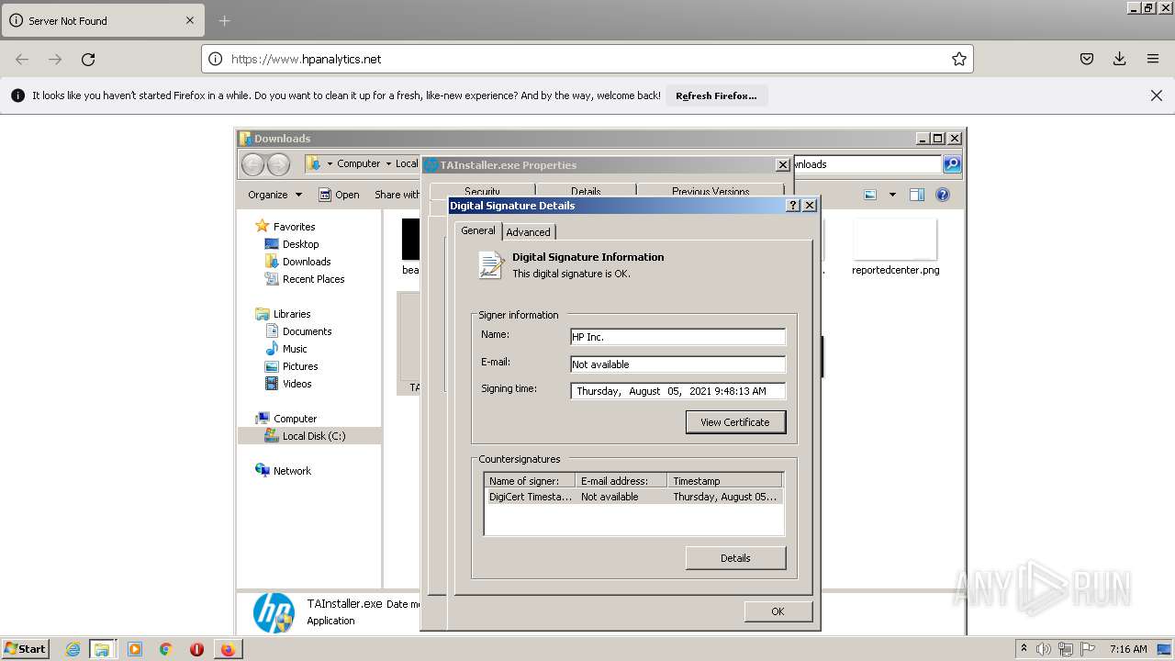Click the Explorer search magnifier button
The width and height of the screenshot is (1175, 661).
coord(952,164)
